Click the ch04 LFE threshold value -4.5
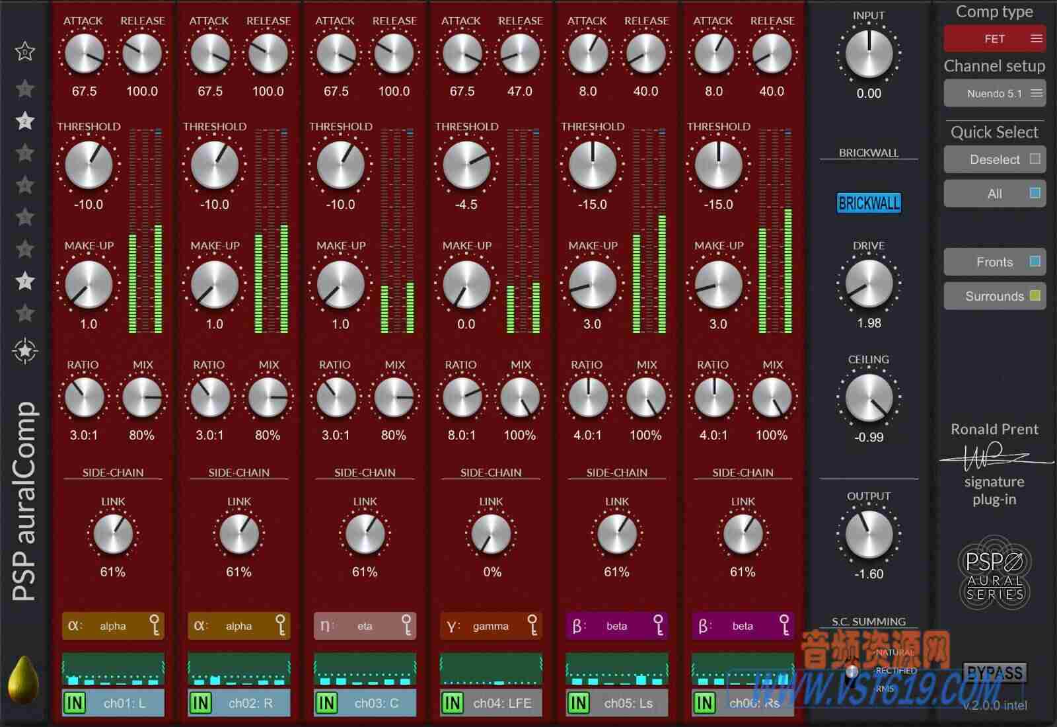 466,204
